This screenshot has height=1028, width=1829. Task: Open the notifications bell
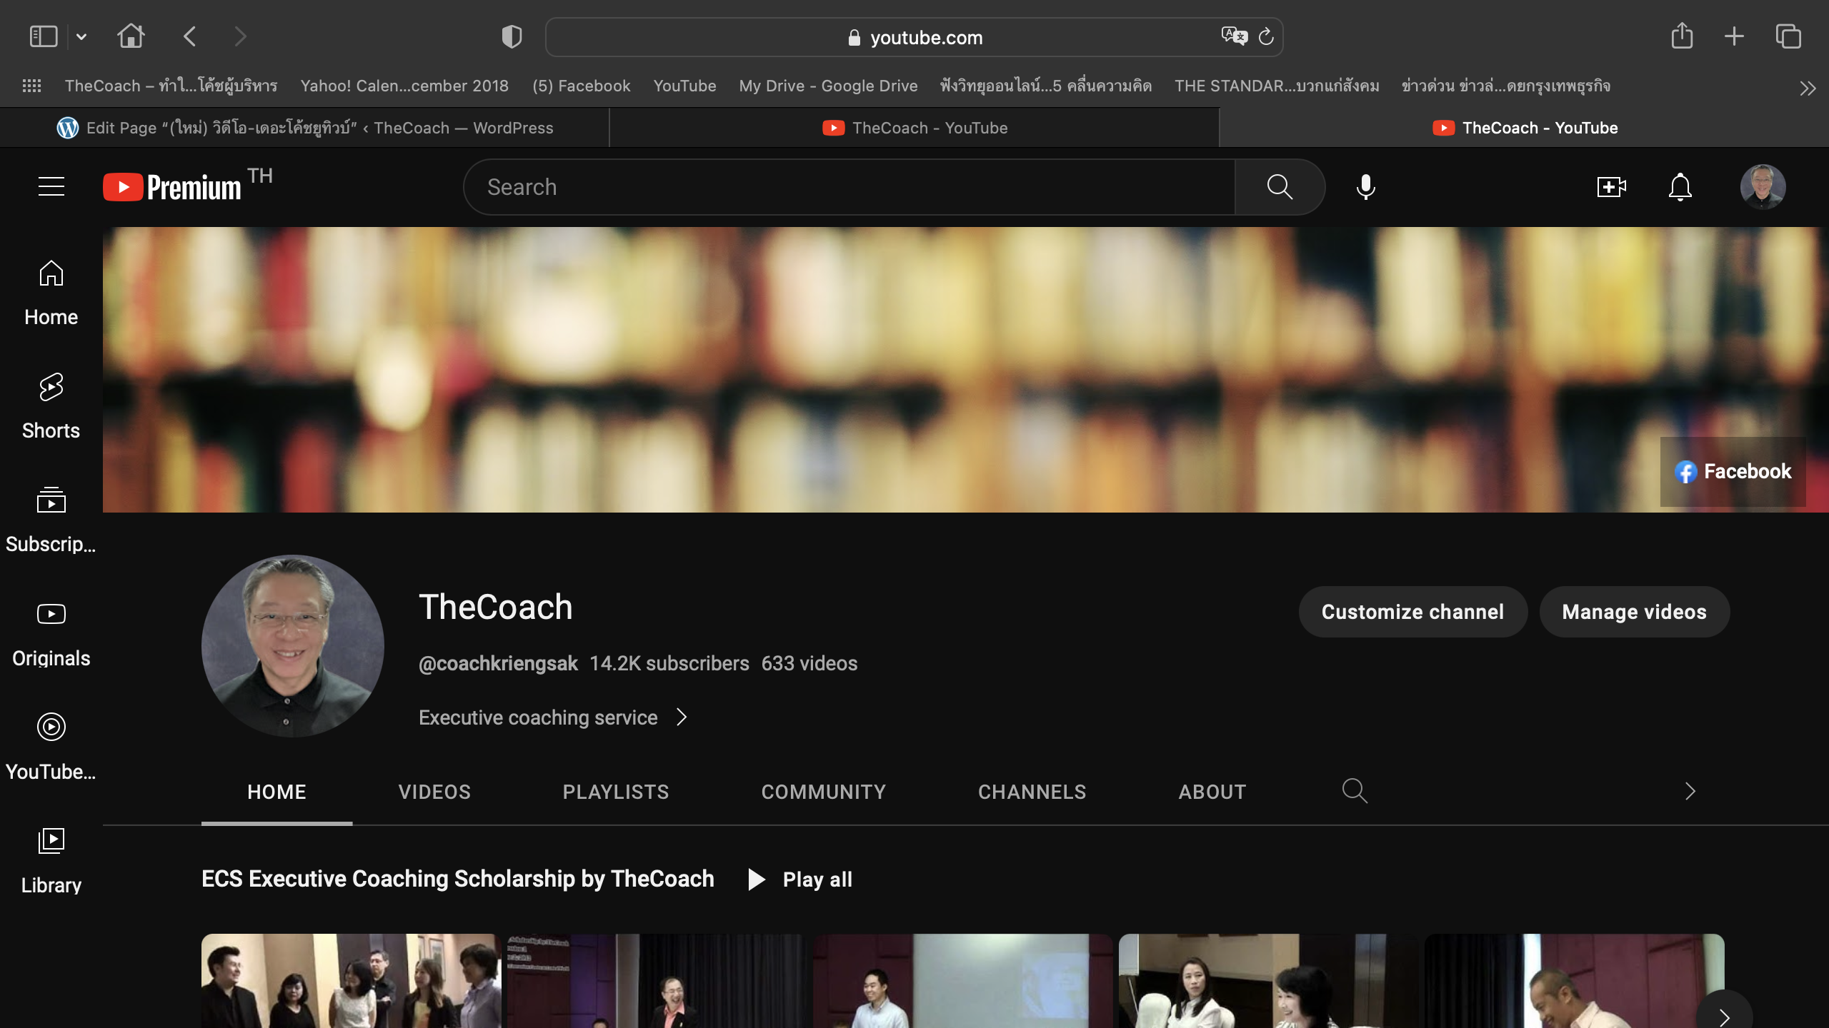point(1680,187)
